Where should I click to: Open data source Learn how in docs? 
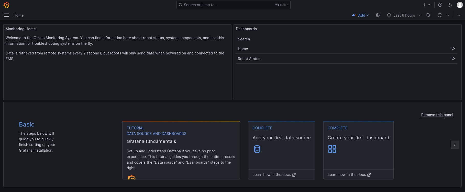pyautogui.click(x=274, y=175)
